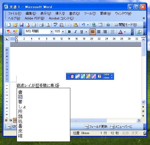Paste from clipboard icon

point(76,25)
